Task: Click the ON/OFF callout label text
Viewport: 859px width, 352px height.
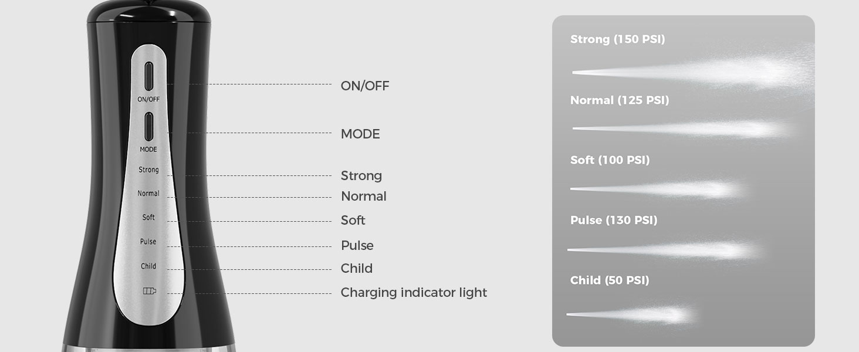Action: pyautogui.click(x=365, y=86)
